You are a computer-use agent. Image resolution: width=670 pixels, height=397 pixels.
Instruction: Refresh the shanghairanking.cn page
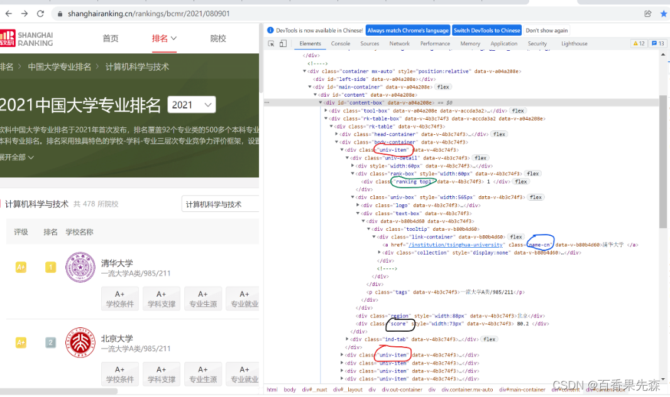tap(40, 13)
